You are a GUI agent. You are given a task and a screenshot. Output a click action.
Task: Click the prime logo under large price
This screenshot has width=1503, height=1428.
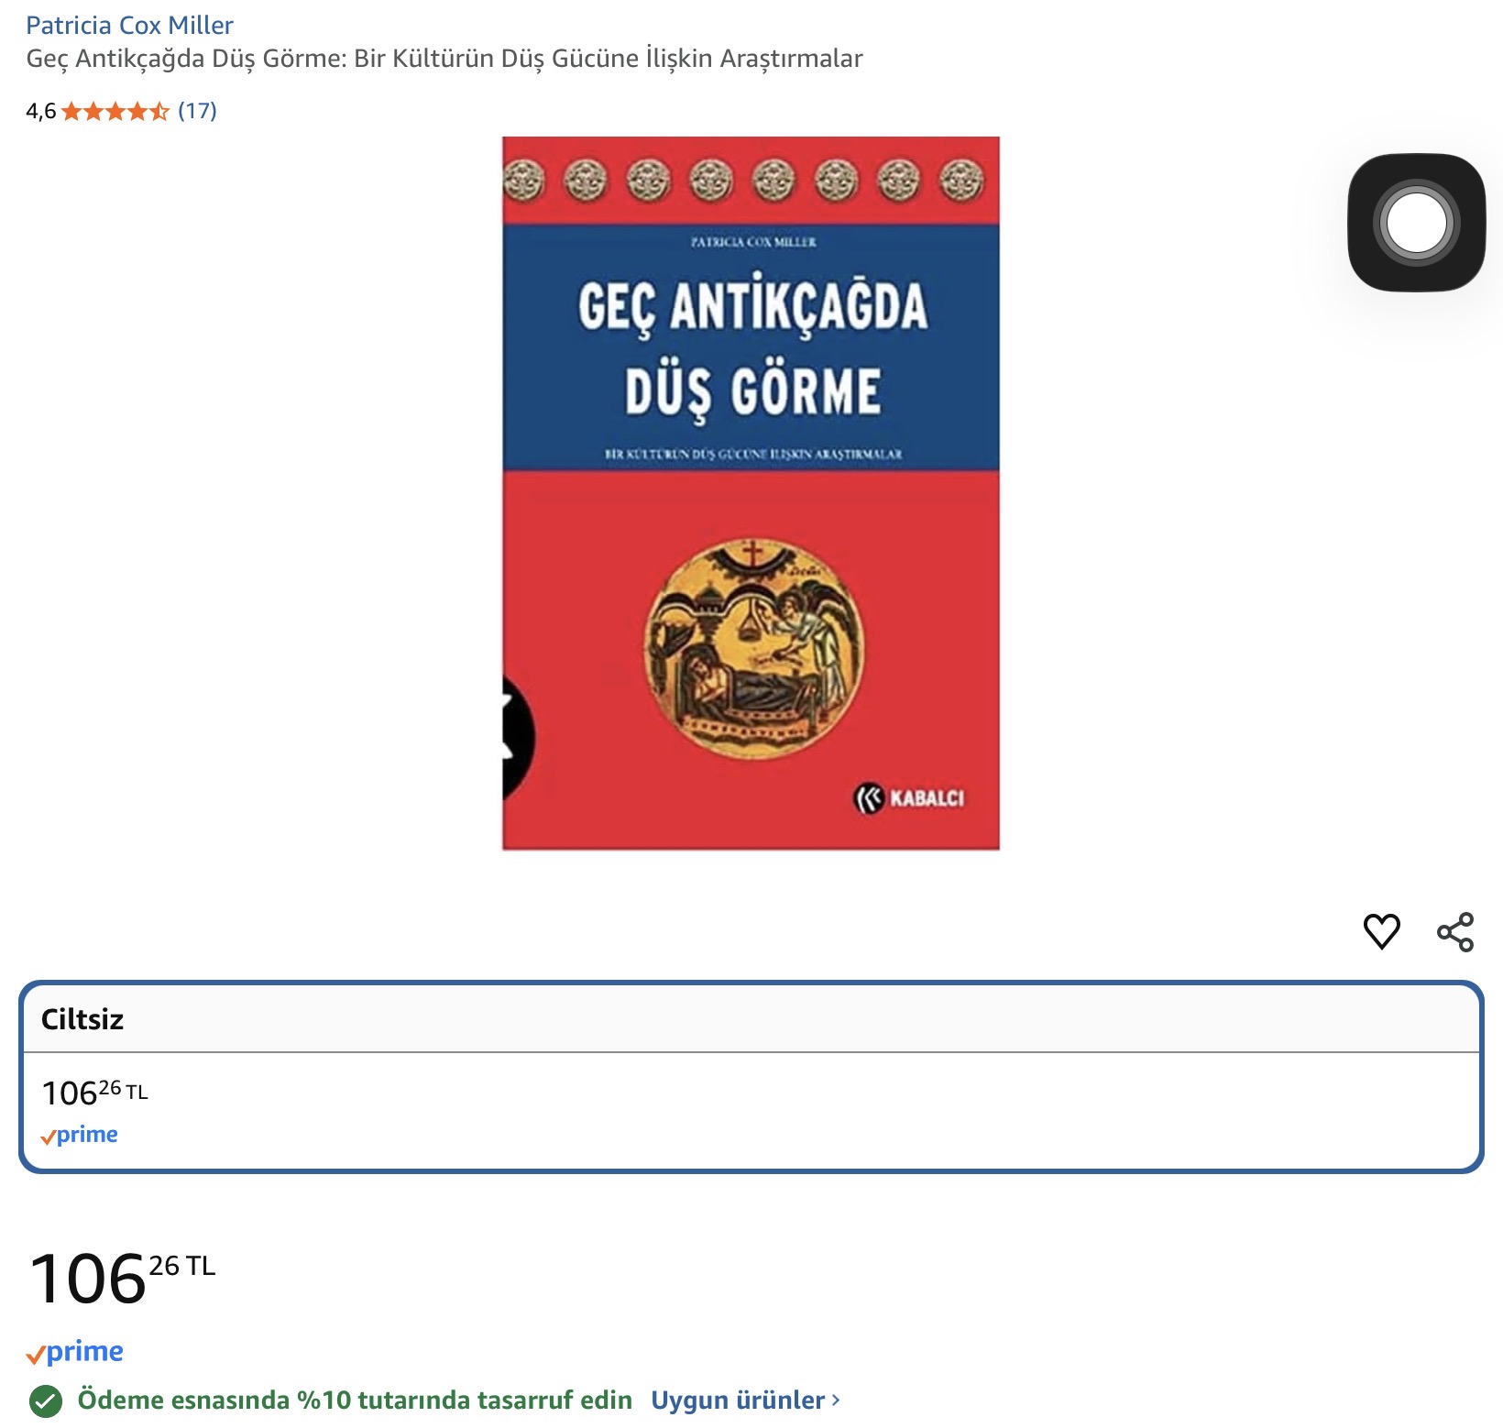74,1352
